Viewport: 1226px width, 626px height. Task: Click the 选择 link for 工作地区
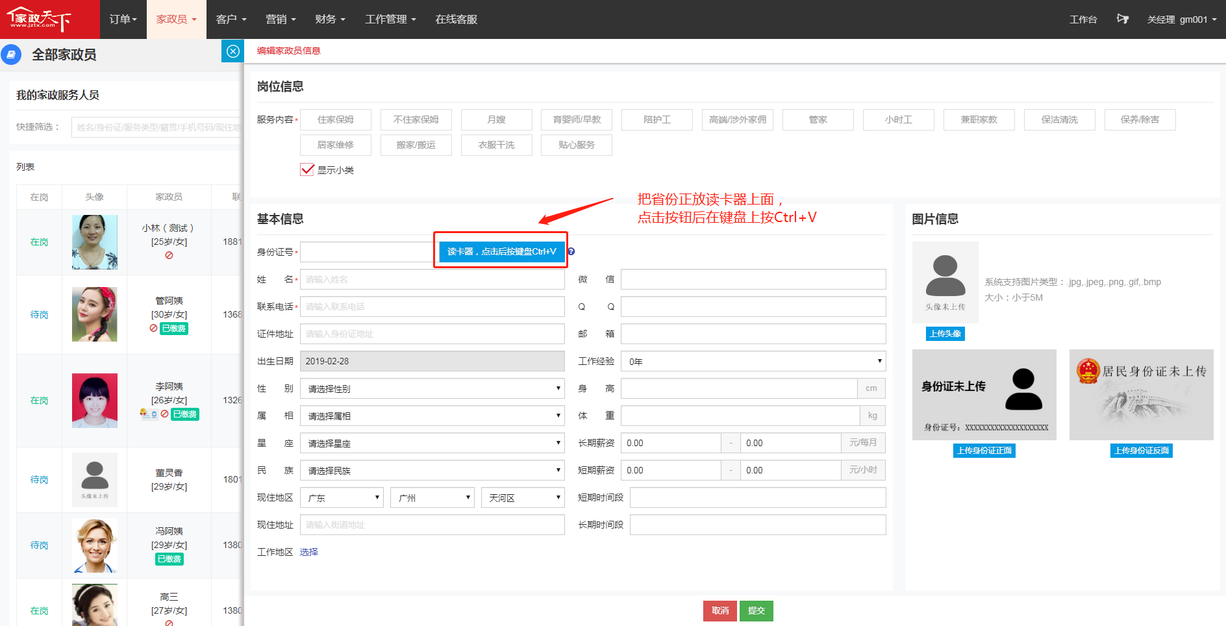pos(309,552)
